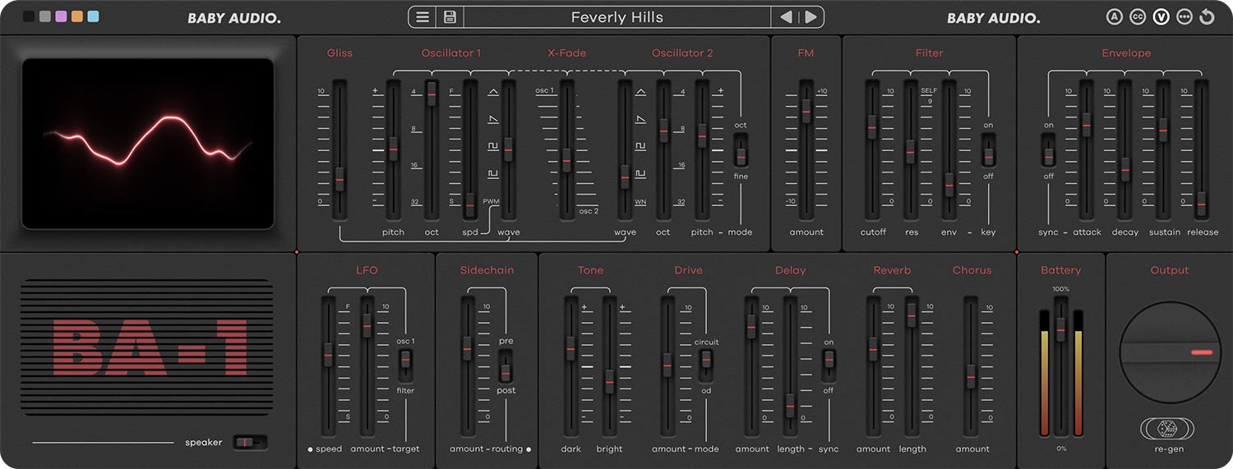Click the floppy disk save preset icon
This screenshot has width=1233, height=469.
[450, 17]
